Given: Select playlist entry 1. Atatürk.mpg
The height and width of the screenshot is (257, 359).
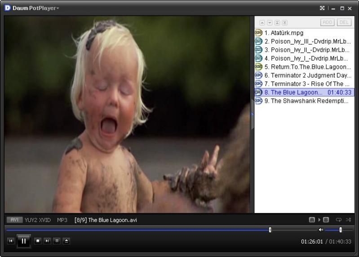Looking at the screenshot, I should click(305, 33).
